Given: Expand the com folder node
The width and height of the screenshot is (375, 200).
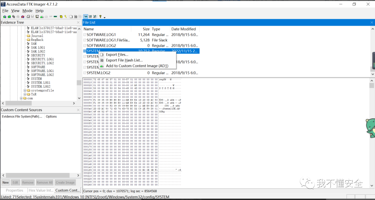Looking at the screenshot, I should 21,98.
